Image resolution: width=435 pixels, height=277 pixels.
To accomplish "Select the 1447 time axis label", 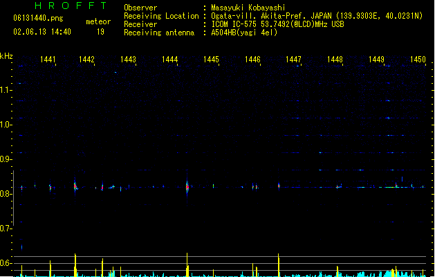I will 293,59.
